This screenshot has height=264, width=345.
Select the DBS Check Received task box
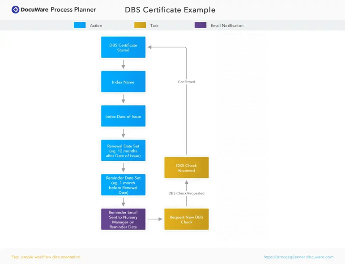pos(187,168)
